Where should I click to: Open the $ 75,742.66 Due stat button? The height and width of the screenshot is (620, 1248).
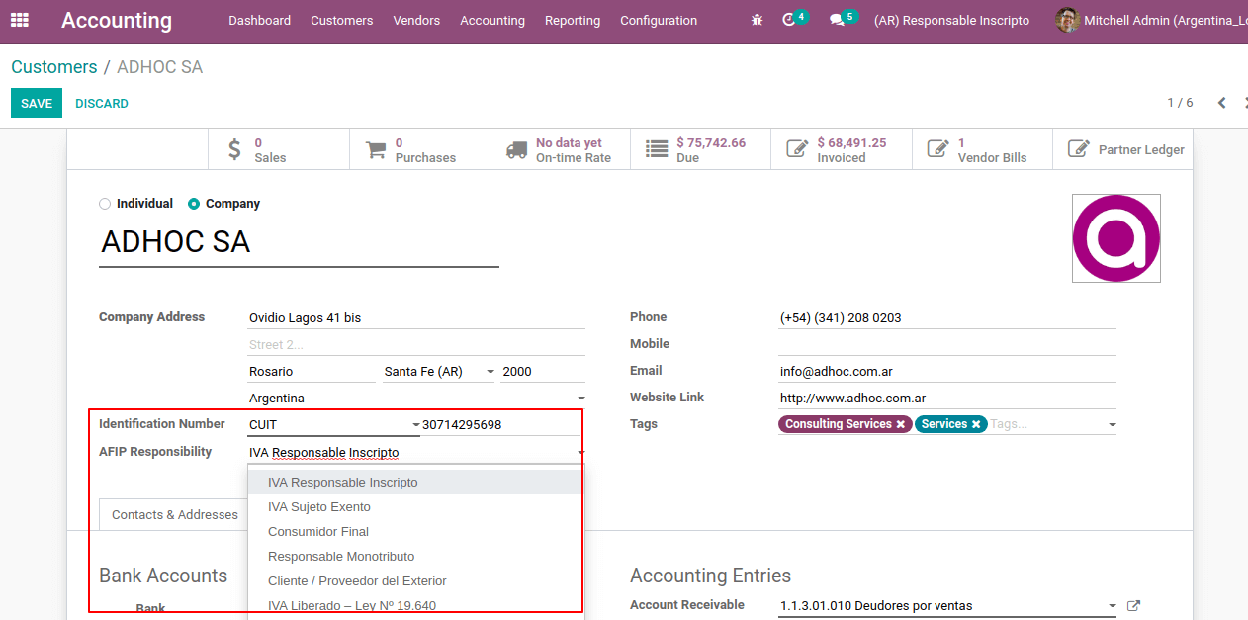click(x=700, y=149)
